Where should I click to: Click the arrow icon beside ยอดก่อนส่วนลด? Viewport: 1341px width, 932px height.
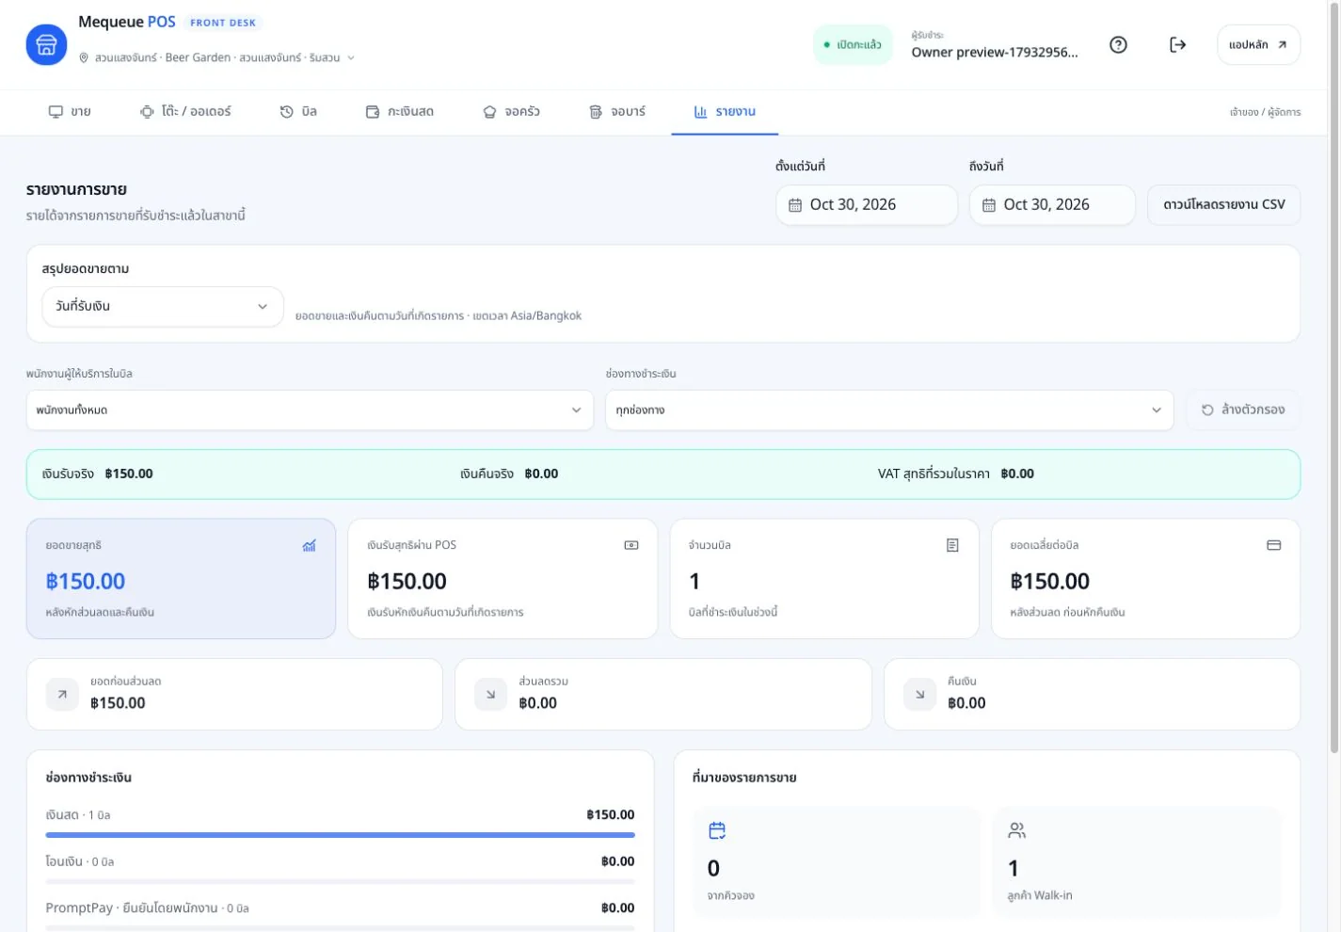coord(62,695)
